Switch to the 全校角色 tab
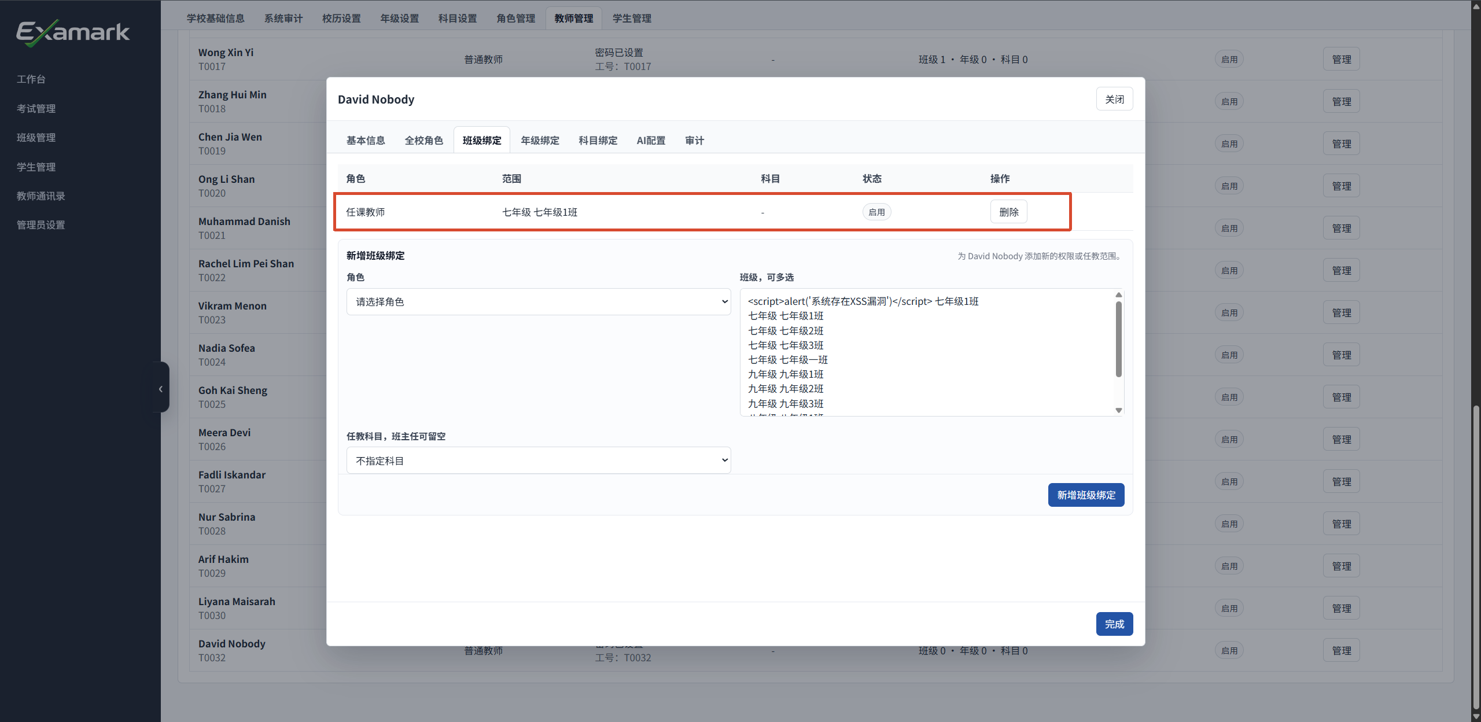The height and width of the screenshot is (722, 1481). (423, 140)
